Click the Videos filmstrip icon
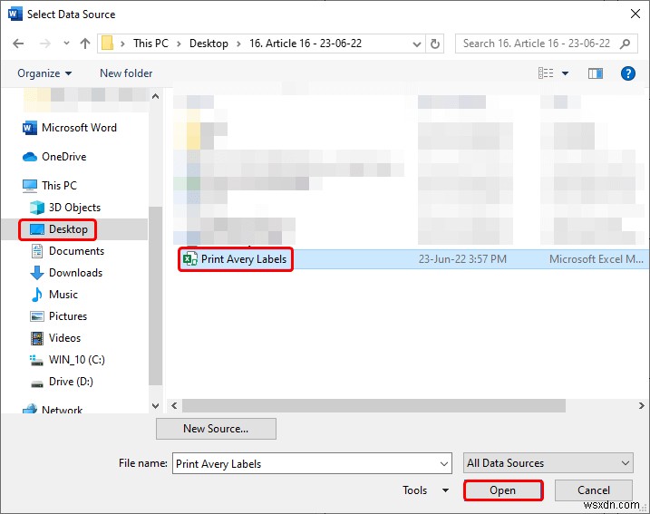The width and height of the screenshot is (650, 514). [37, 338]
